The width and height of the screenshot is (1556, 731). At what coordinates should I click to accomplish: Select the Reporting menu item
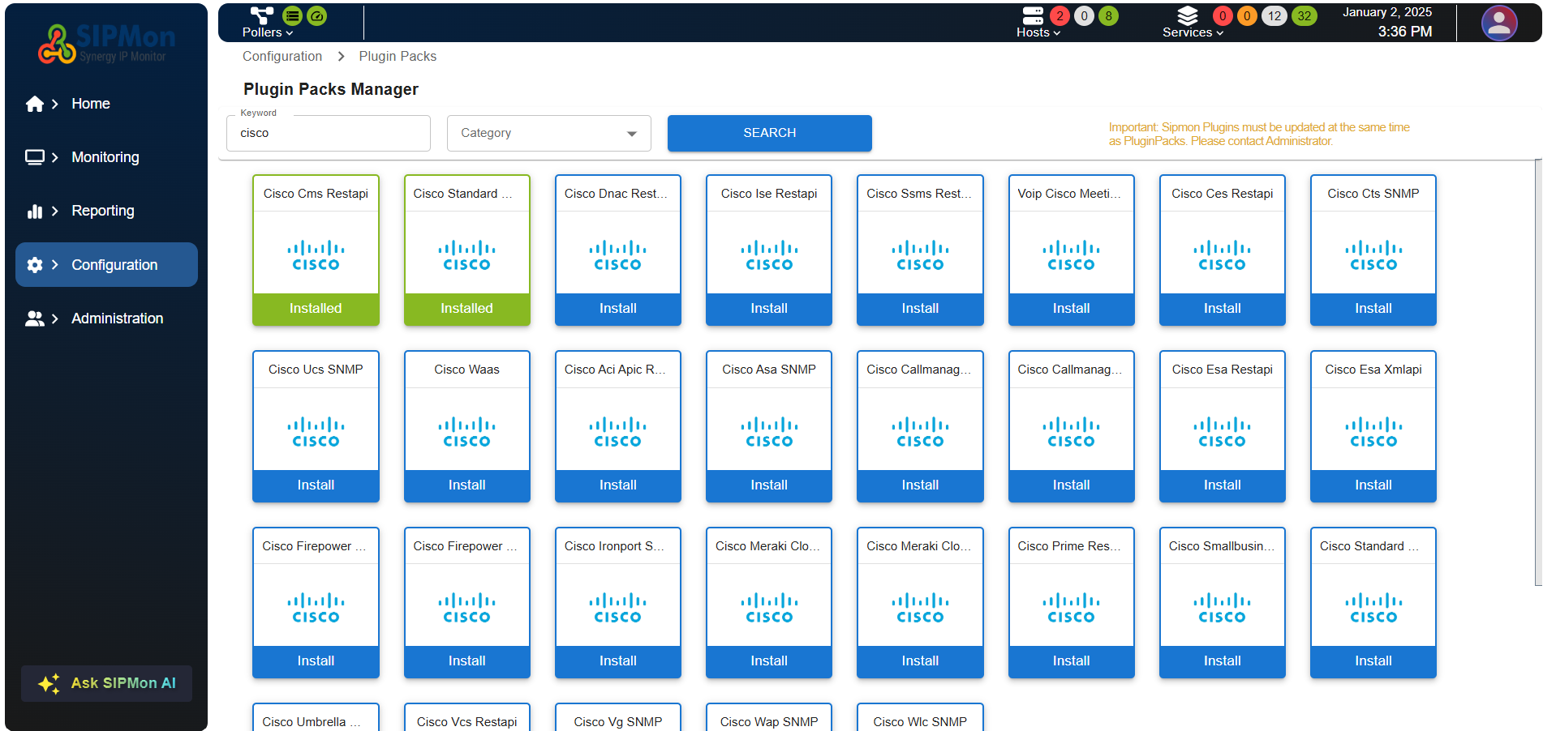coord(103,211)
